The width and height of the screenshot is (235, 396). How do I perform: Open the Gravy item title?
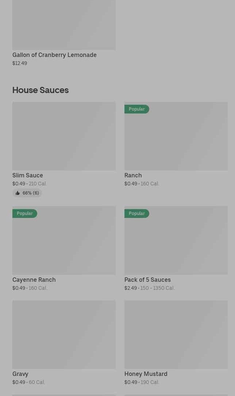[x=20, y=374]
